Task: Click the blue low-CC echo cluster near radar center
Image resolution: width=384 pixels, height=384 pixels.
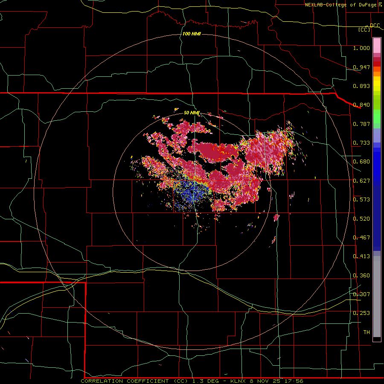Action: click(x=192, y=192)
